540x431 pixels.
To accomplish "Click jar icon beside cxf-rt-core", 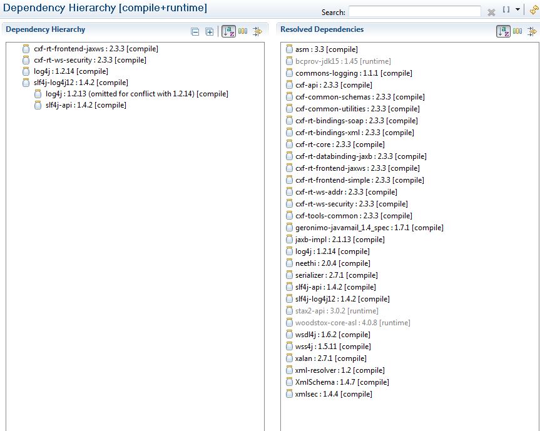I will tap(289, 145).
